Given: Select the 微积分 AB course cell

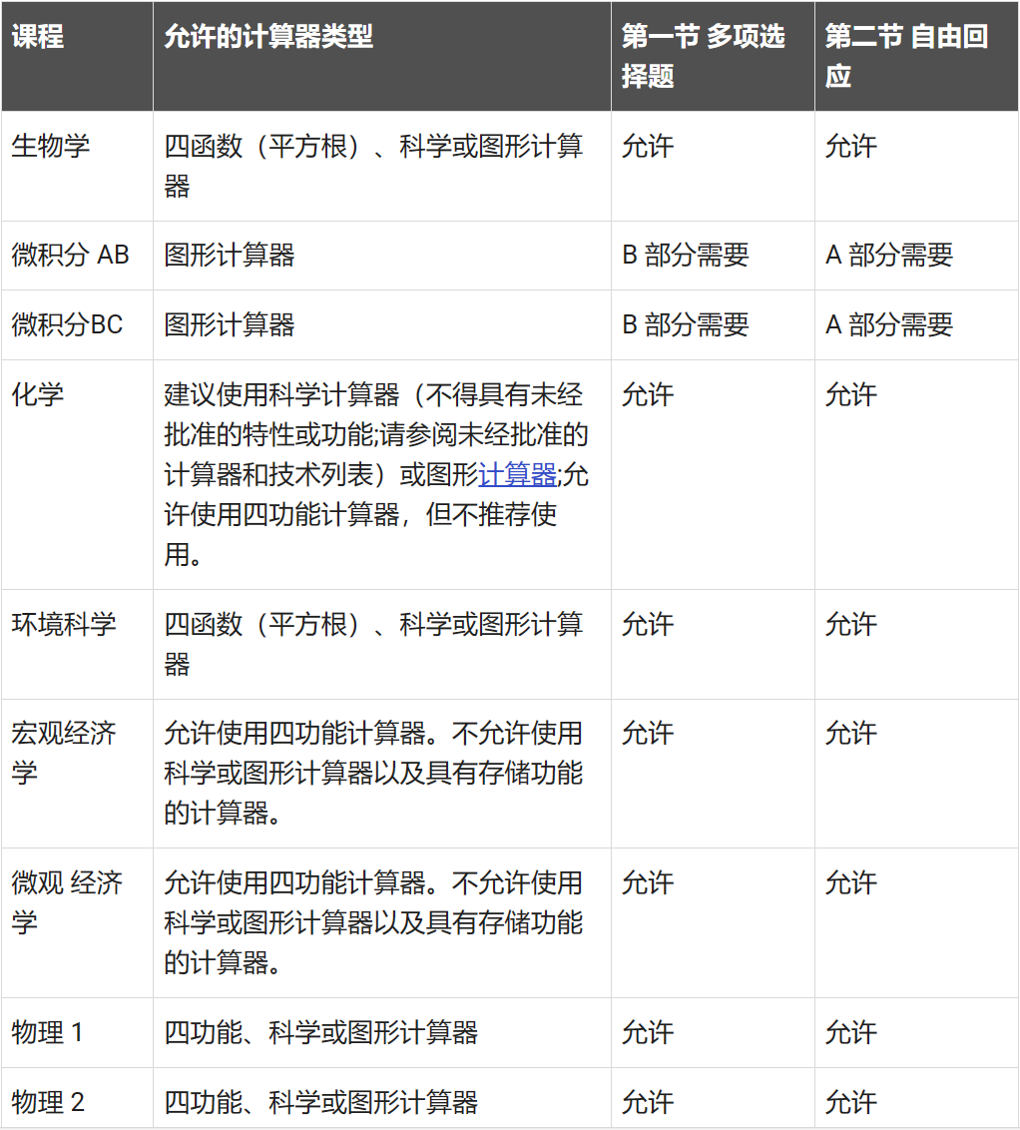Looking at the screenshot, I should pos(71,255).
